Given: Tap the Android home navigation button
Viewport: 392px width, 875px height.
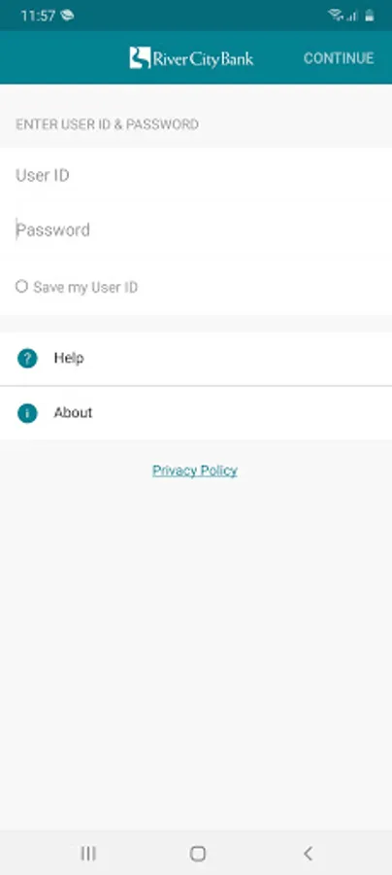Looking at the screenshot, I should point(198,854).
